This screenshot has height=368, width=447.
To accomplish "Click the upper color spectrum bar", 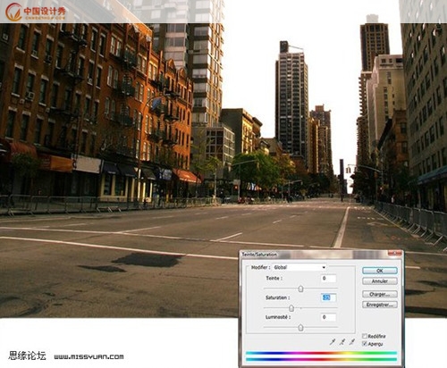I will pyautogui.click(x=321, y=354).
